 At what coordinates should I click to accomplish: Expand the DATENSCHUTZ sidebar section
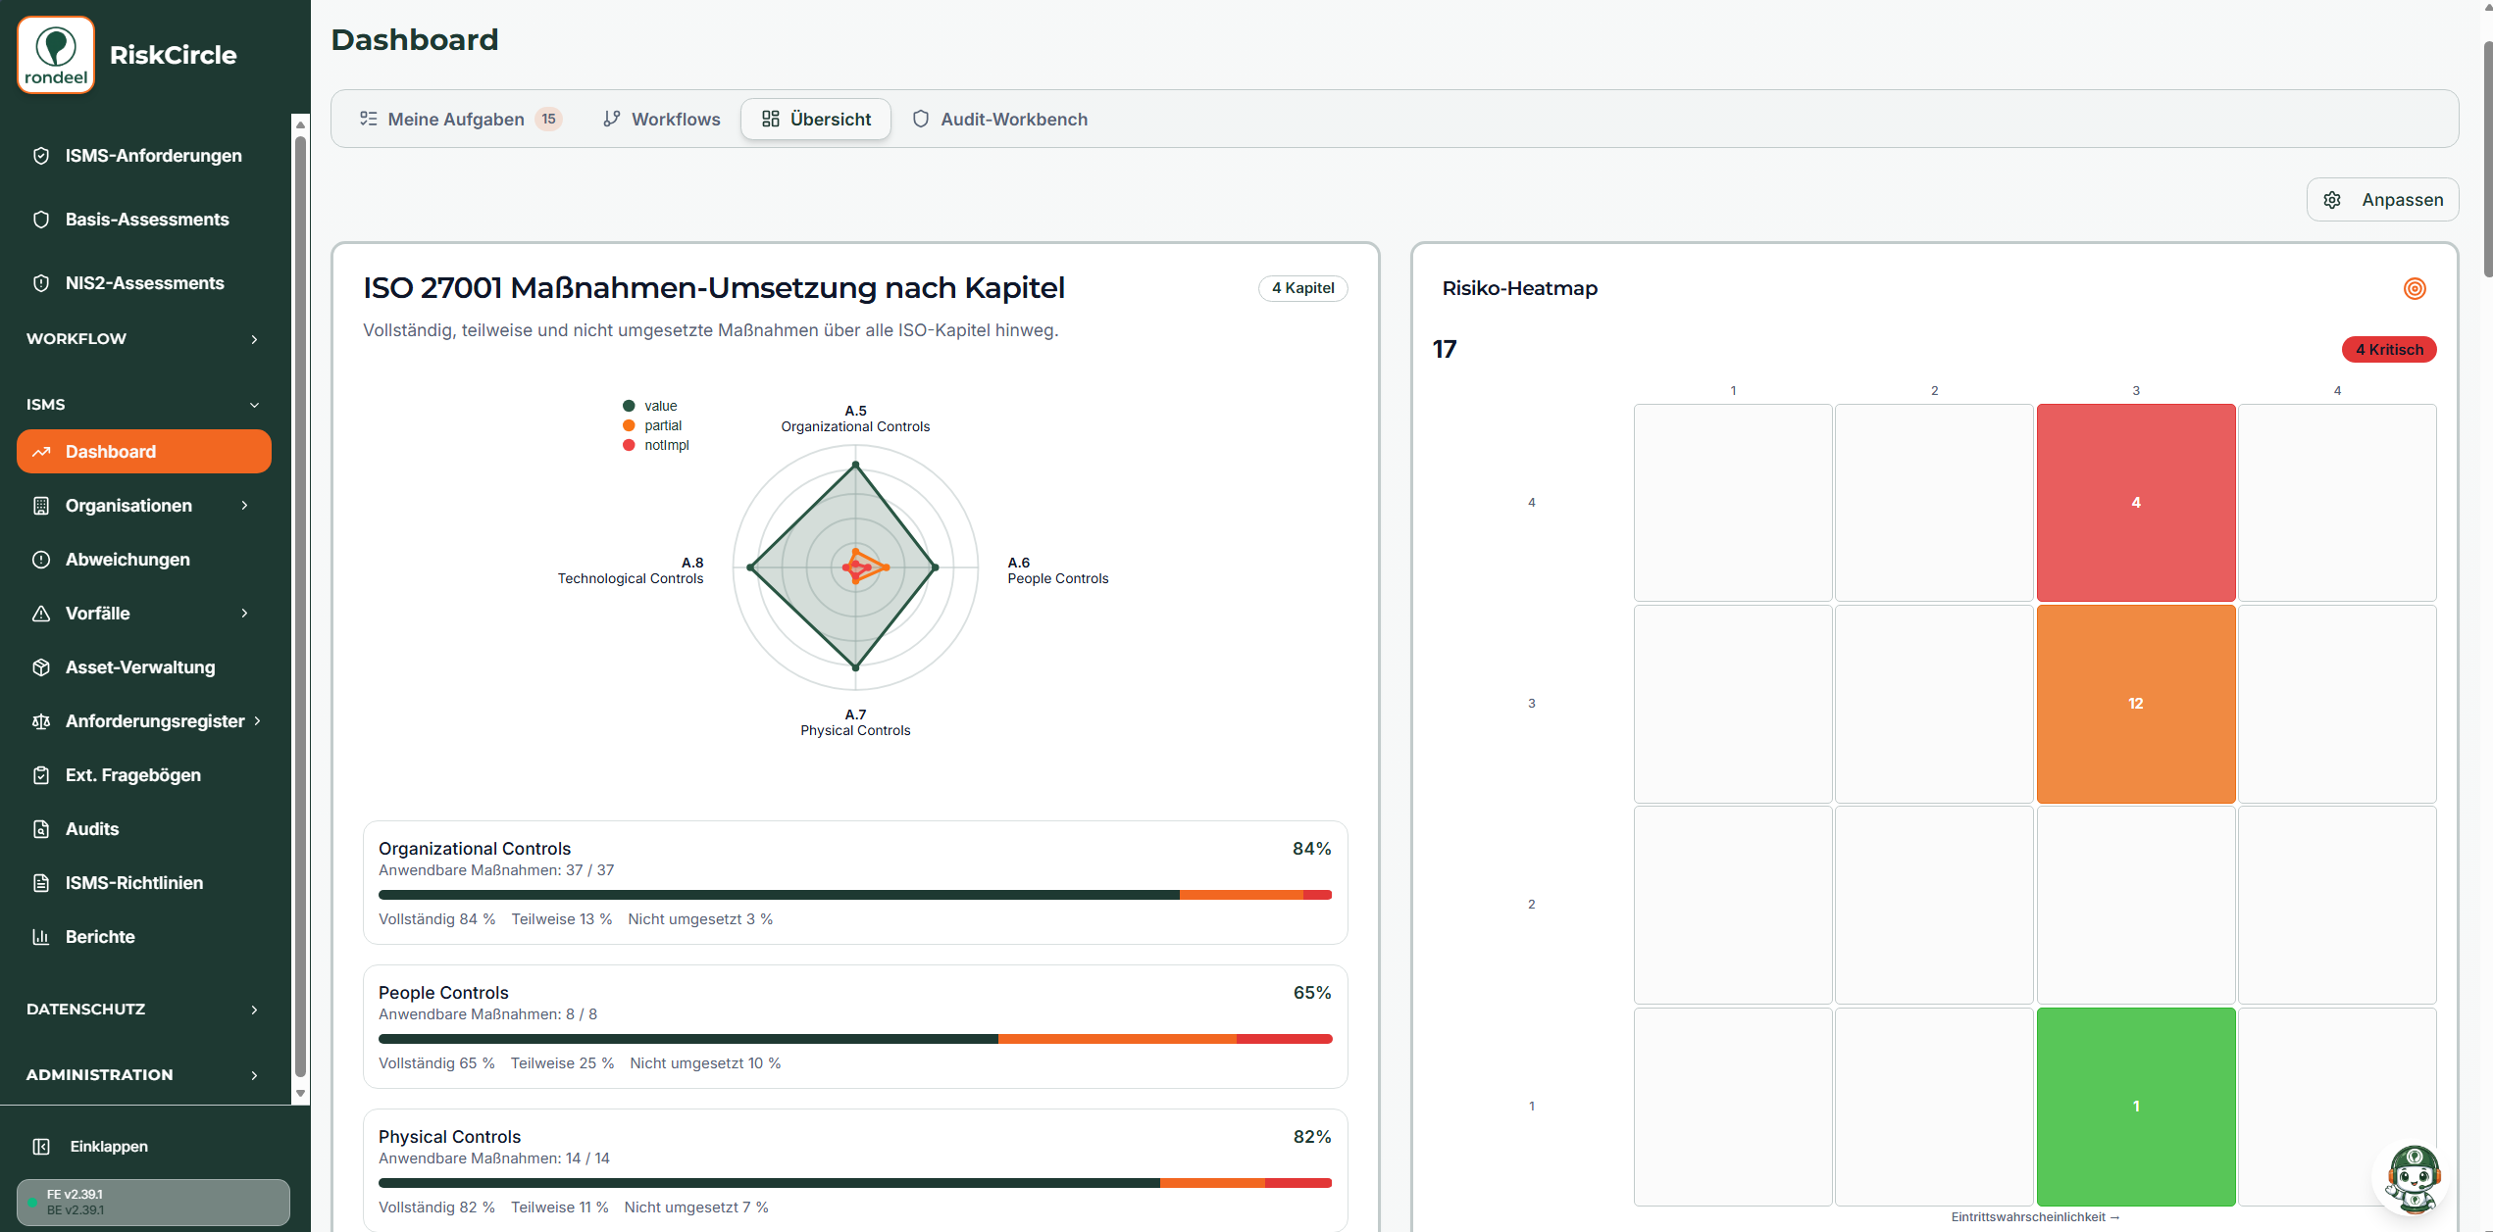[144, 1010]
